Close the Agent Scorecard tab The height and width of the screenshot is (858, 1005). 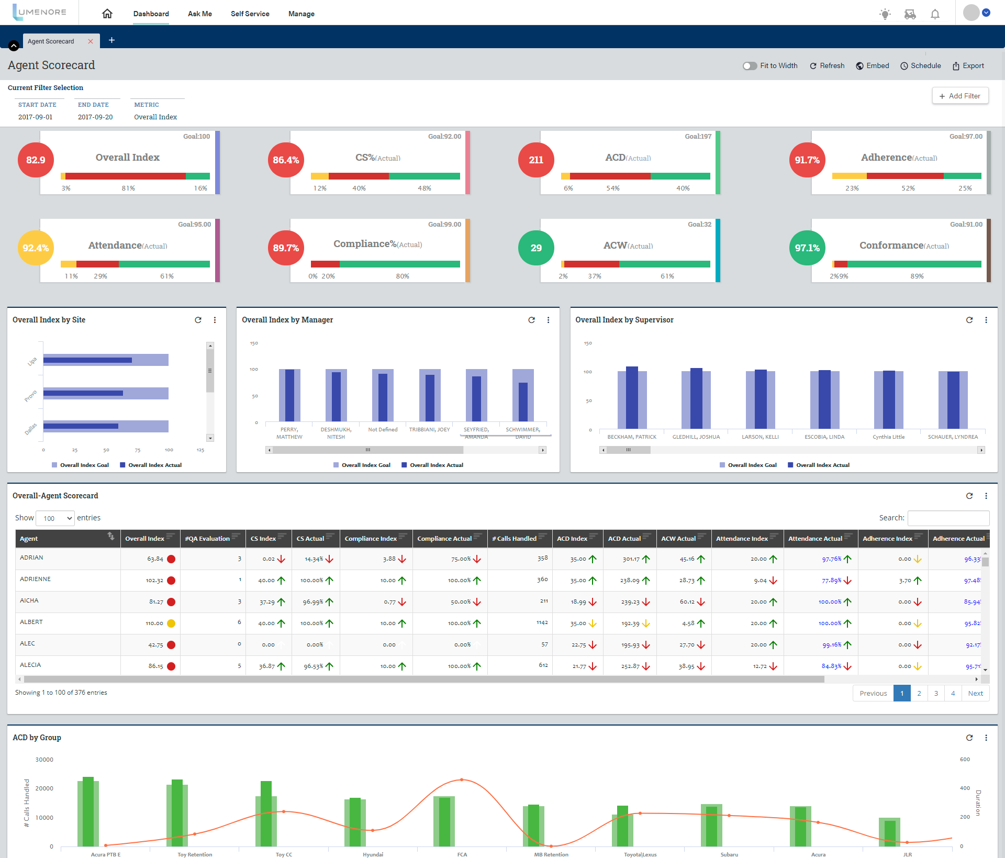pyautogui.click(x=91, y=41)
